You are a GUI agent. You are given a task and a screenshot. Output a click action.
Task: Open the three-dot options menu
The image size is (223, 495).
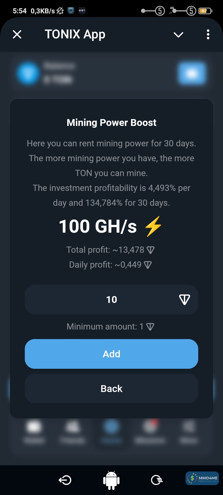pyautogui.click(x=208, y=34)
